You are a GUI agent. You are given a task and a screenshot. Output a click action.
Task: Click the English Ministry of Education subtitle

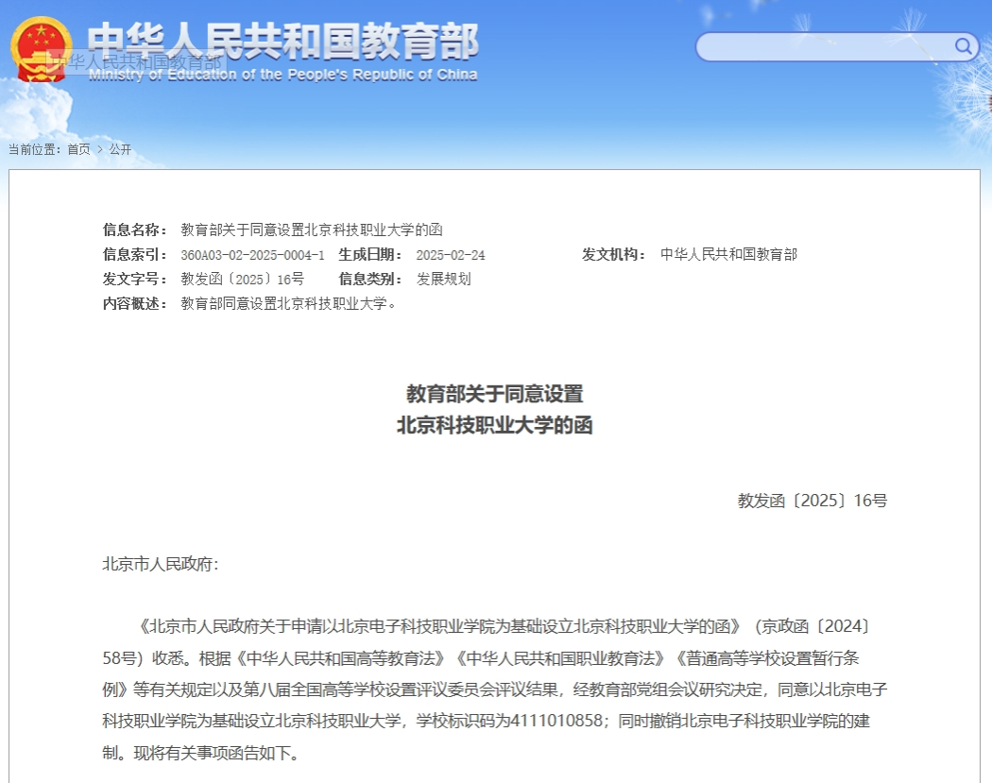pos(282,76)
